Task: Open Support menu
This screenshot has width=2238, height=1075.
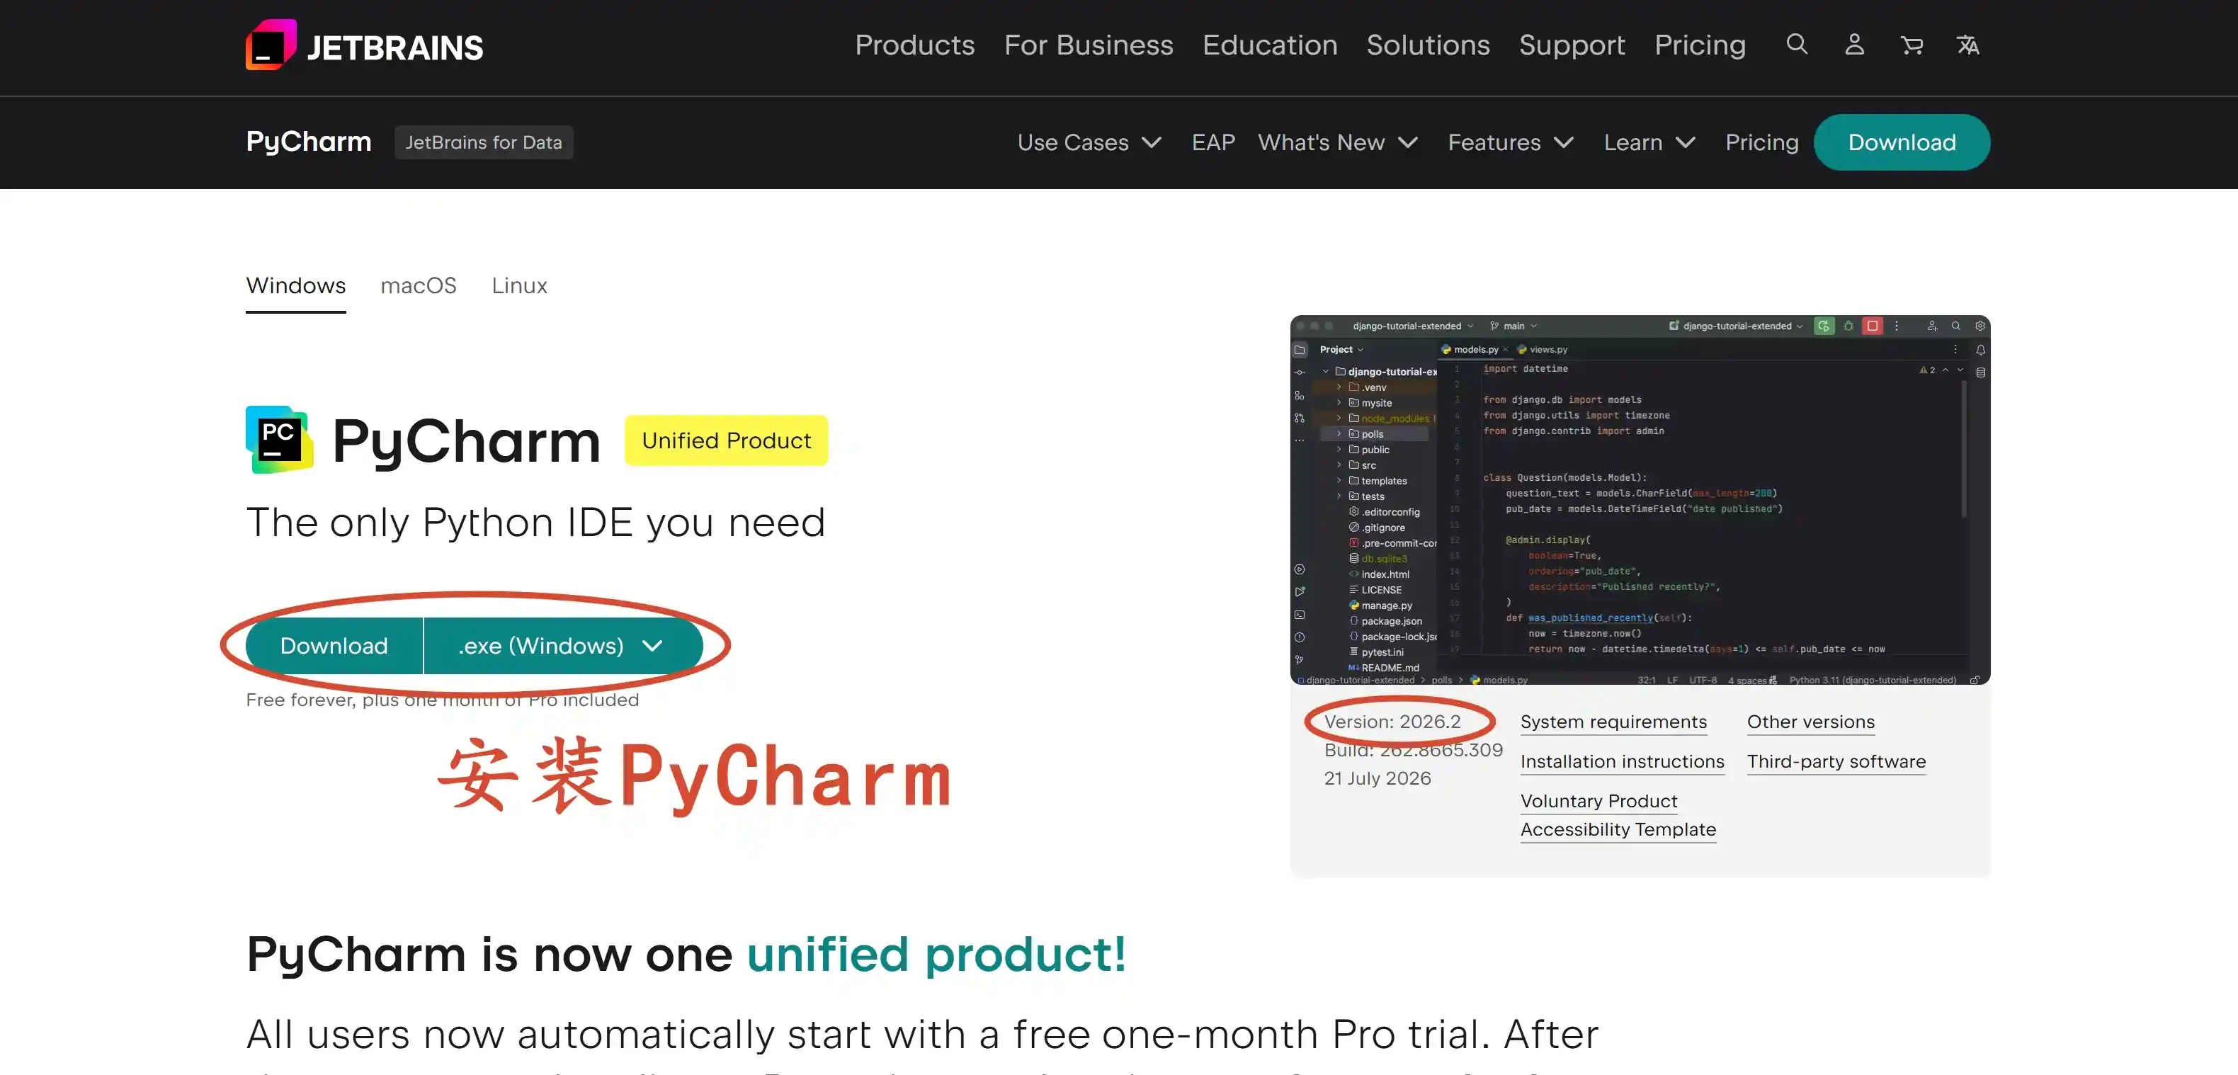Action: 1571,45
